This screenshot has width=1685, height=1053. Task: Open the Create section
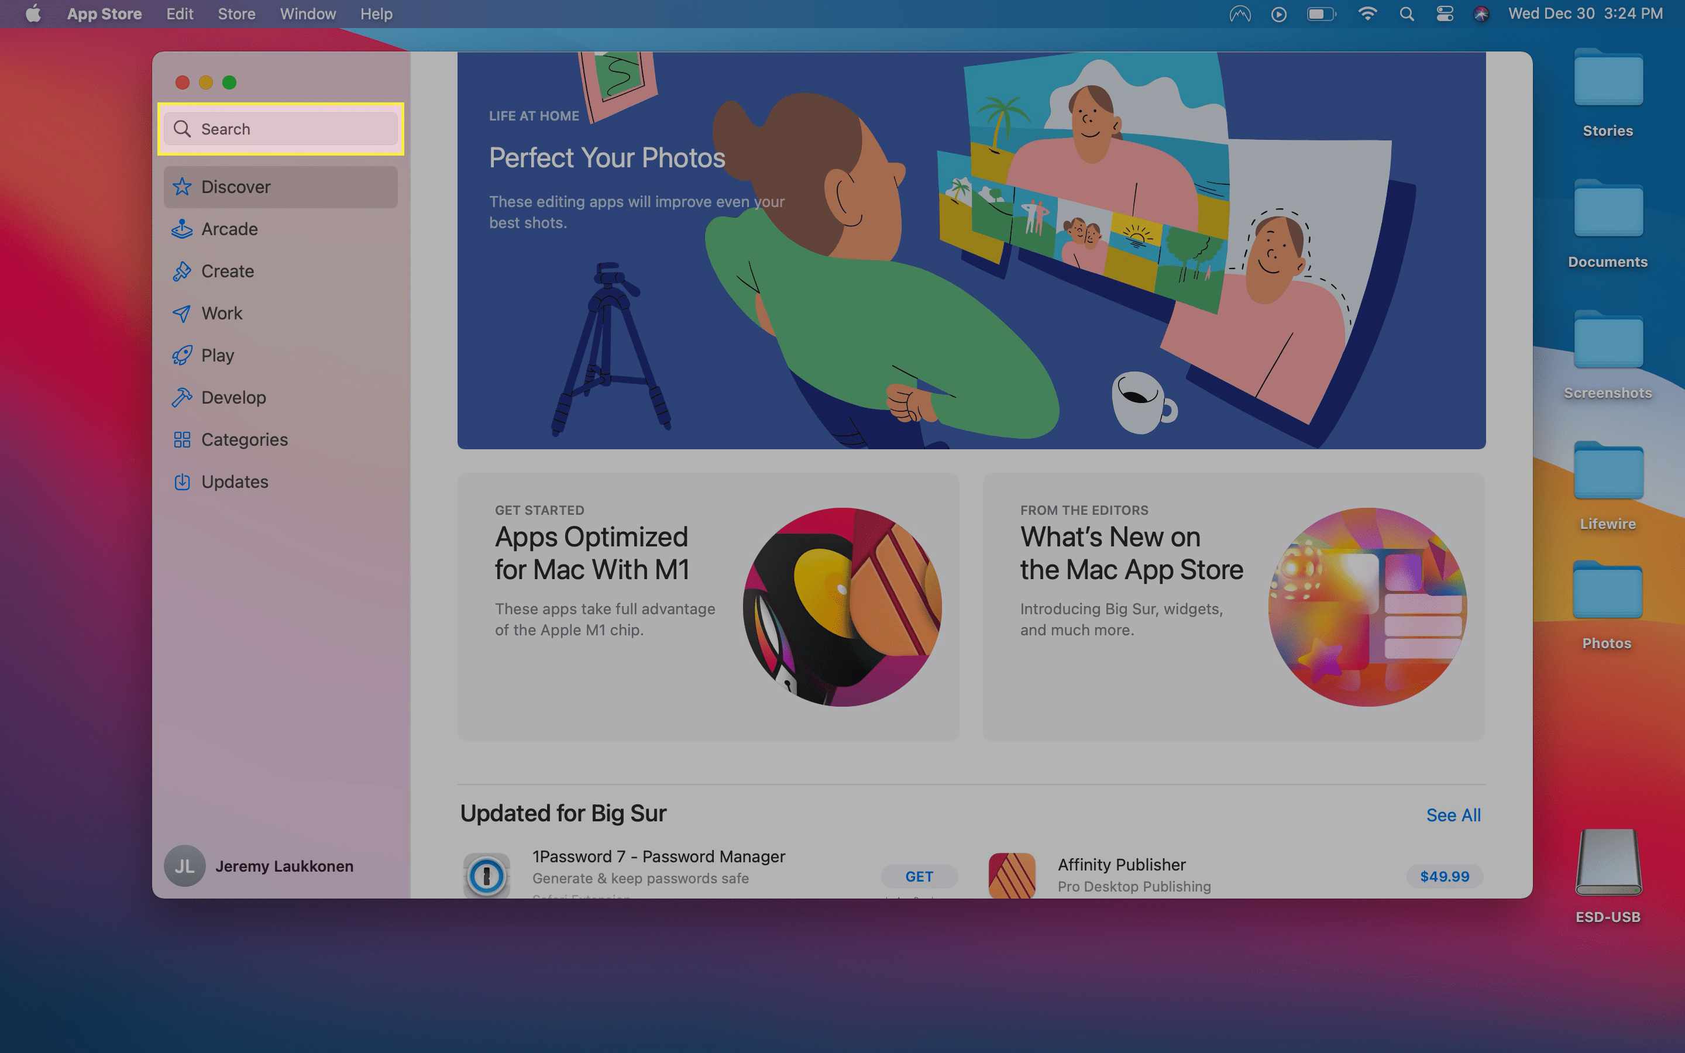point(281,271)
